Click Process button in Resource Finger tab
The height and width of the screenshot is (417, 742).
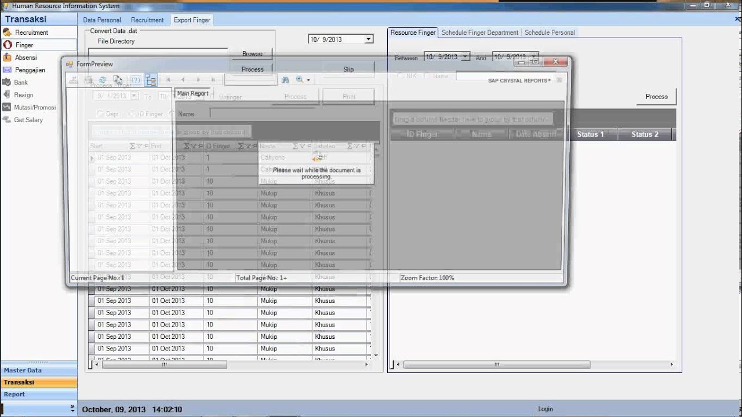[x=657, y=97]
